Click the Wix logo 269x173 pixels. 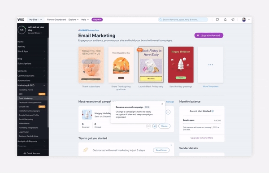click(x=21, y=20)
